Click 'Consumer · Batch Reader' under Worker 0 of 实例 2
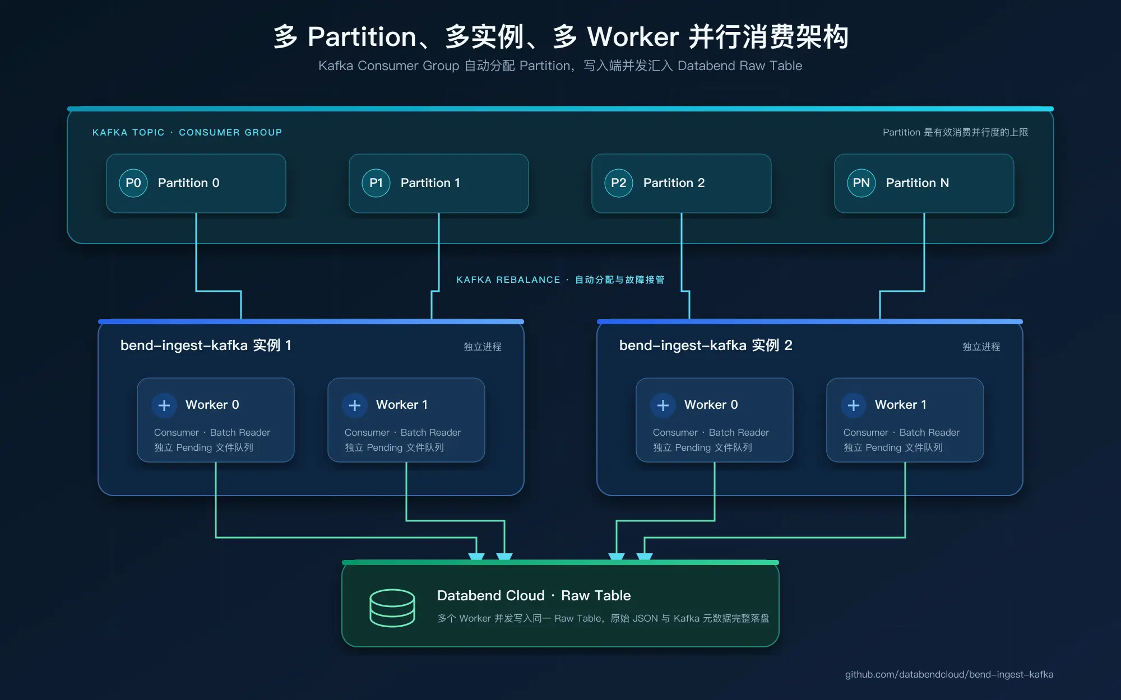Viewport: 1121px width, 700px height. coord(711,432)
